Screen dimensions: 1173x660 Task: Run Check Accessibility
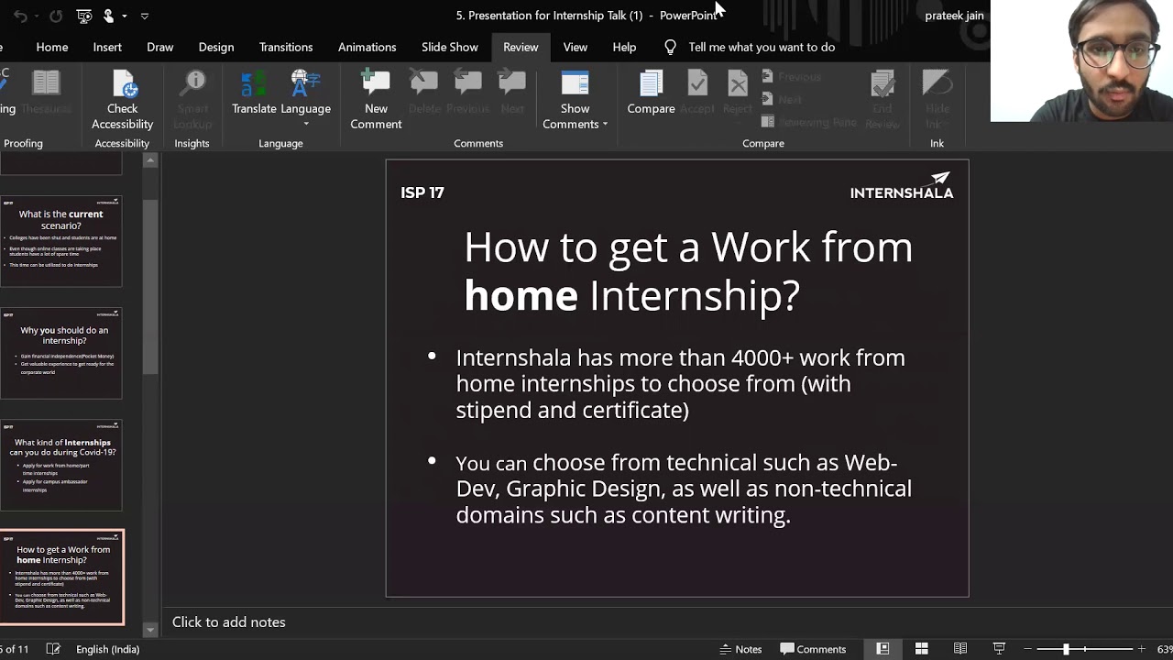coord(122,100)
